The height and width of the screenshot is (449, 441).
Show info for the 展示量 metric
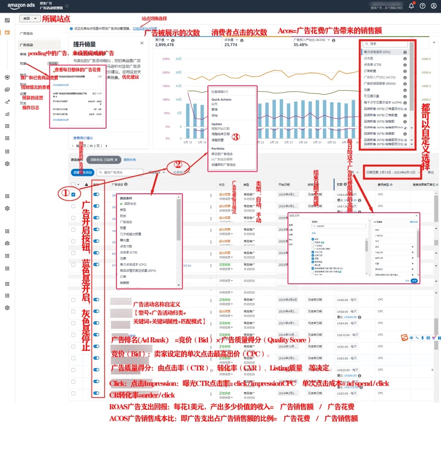coord(173,40)
